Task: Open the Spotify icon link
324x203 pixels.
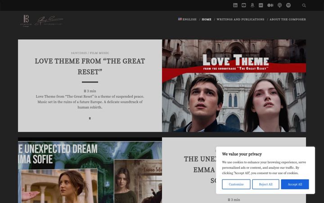Action: 288,5
